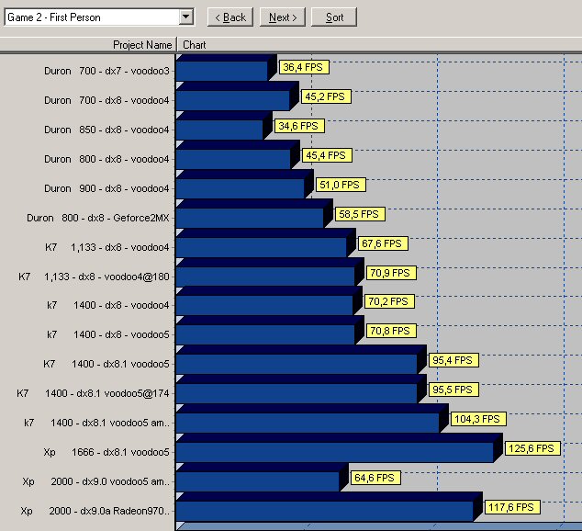
Task: Select row Duron 800 - dx8 - Geforce2MX
Action: click(x=98, y=218)
